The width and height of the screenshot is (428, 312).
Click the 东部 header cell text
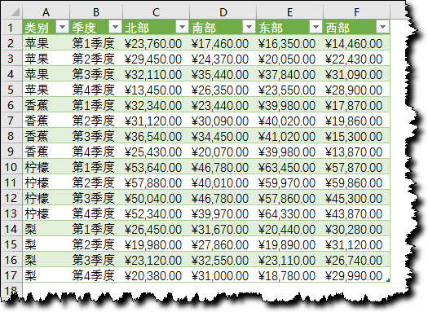point(271,28)
